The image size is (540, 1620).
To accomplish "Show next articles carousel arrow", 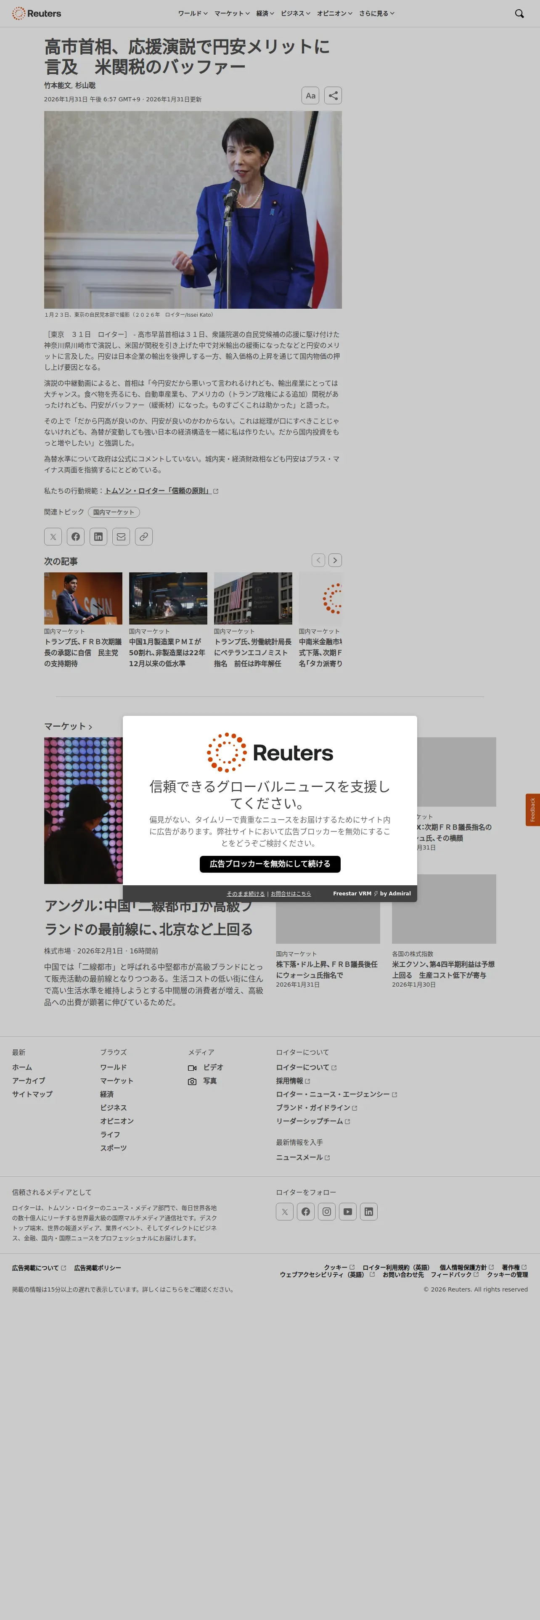I will click(336, 560).
